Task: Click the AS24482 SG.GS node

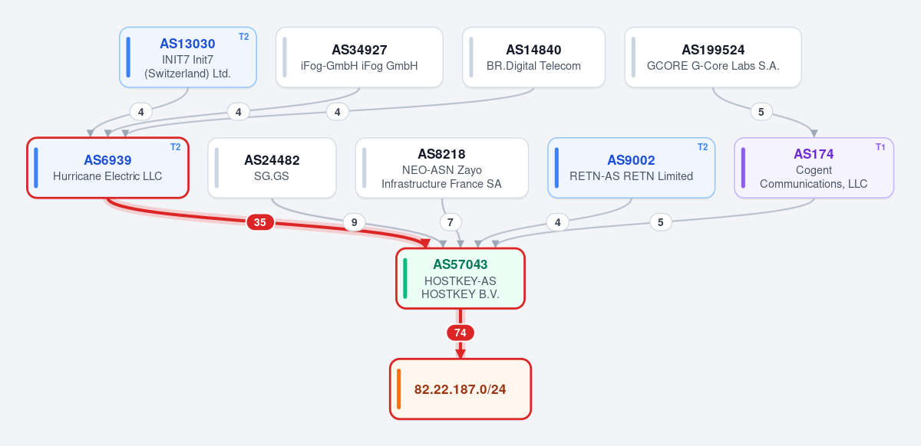Action: (272, 168)
